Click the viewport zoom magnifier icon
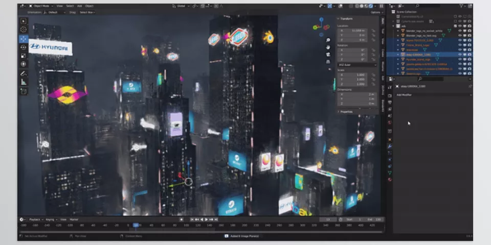491x245 pixels. [328, 40]
